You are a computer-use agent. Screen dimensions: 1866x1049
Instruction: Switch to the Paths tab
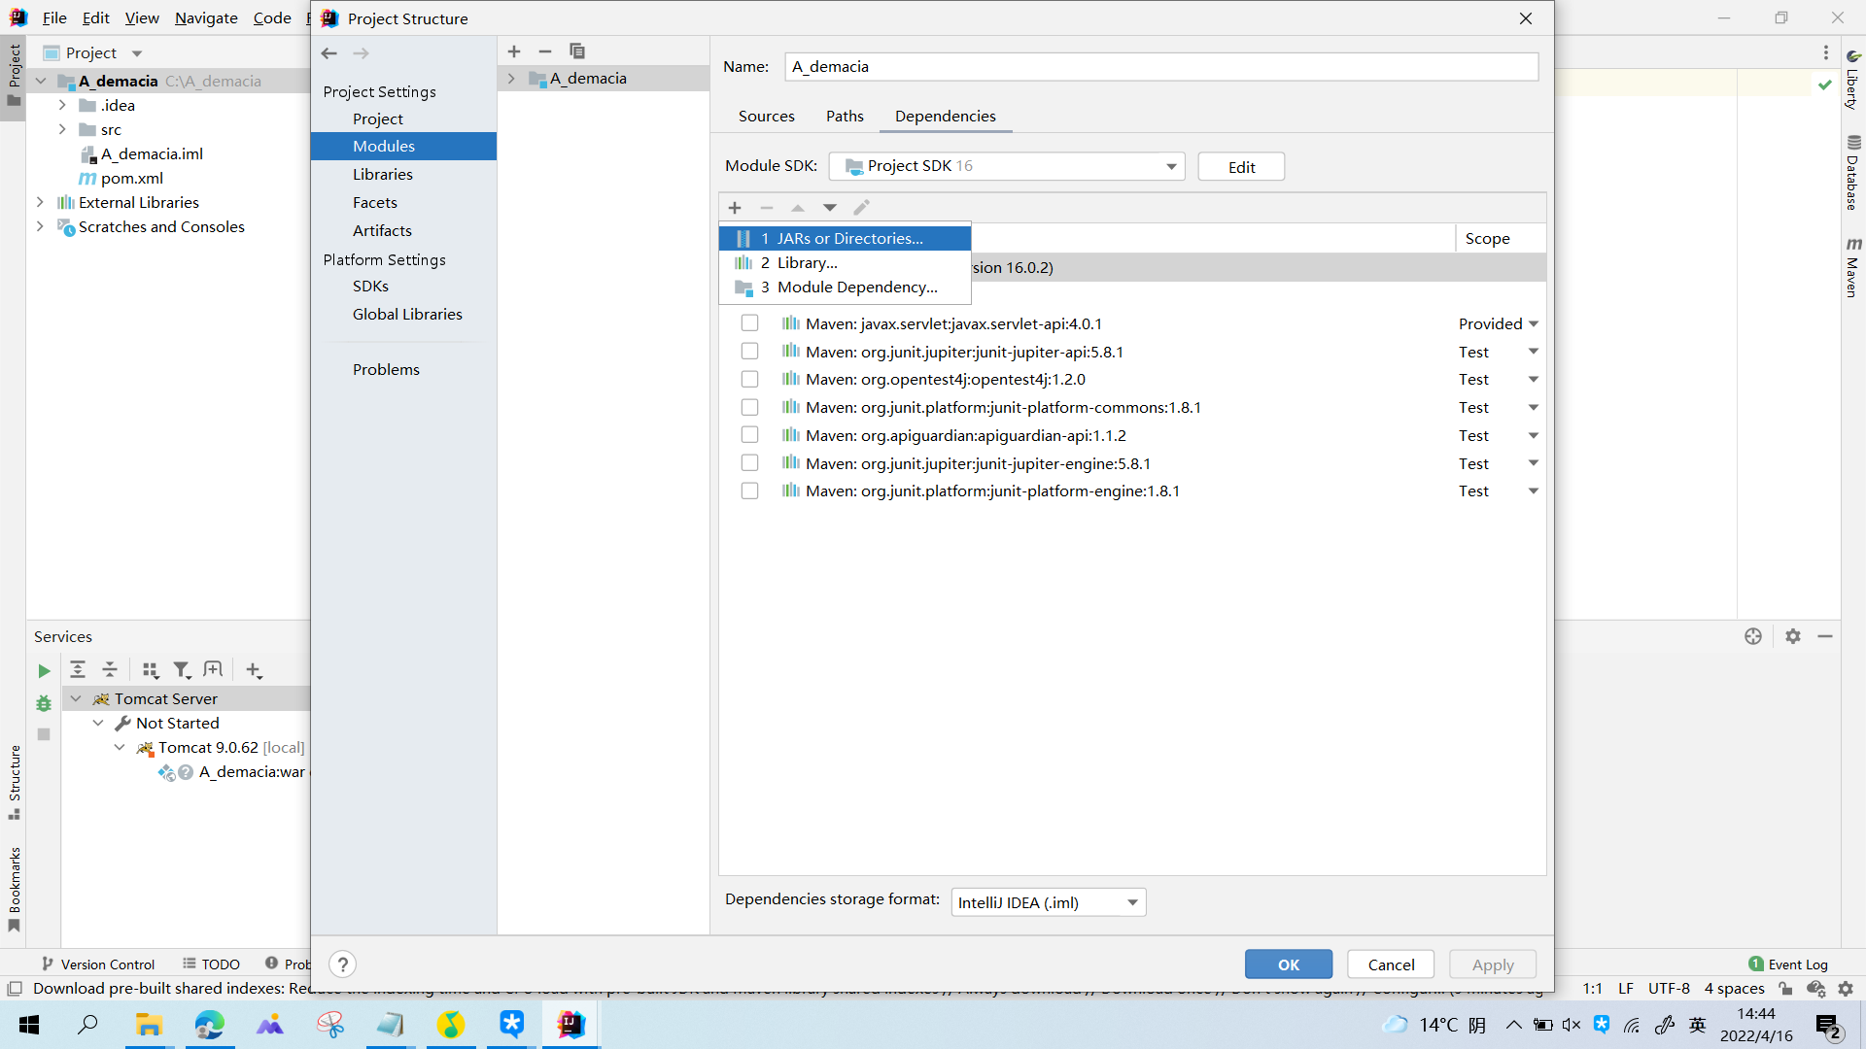[x=845, y=116]
